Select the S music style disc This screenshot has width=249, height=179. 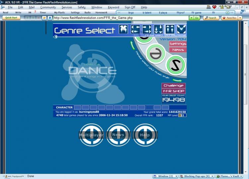(176, 65)
